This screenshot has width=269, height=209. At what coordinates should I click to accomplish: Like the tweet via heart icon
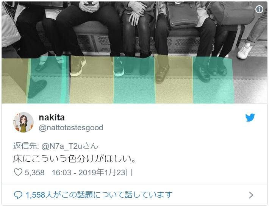click(18, 172)
